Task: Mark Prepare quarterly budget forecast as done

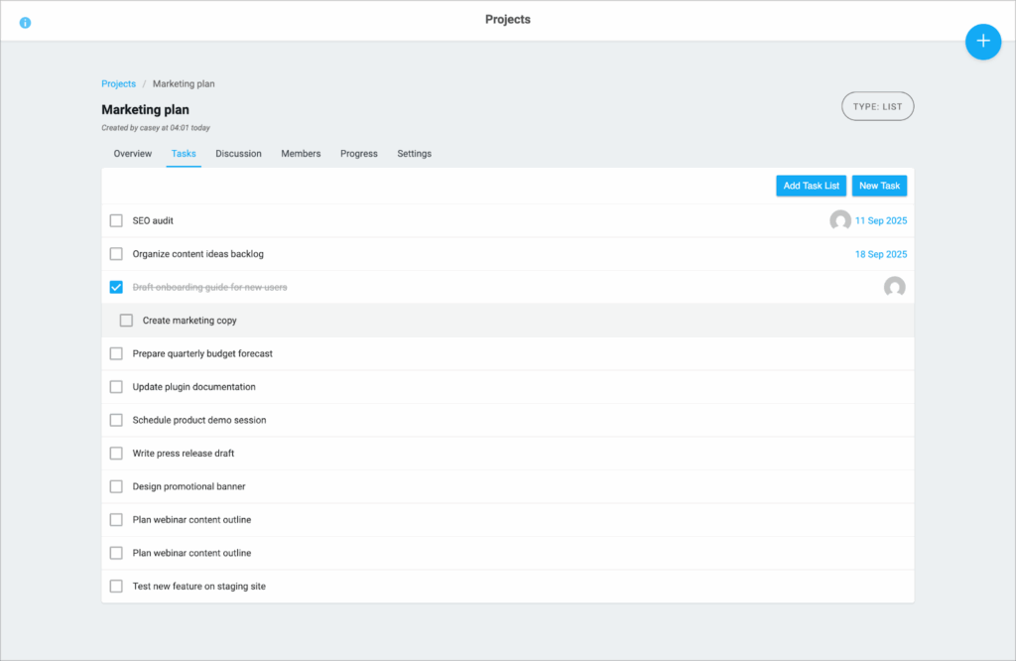Action: (x=116, y=353)
